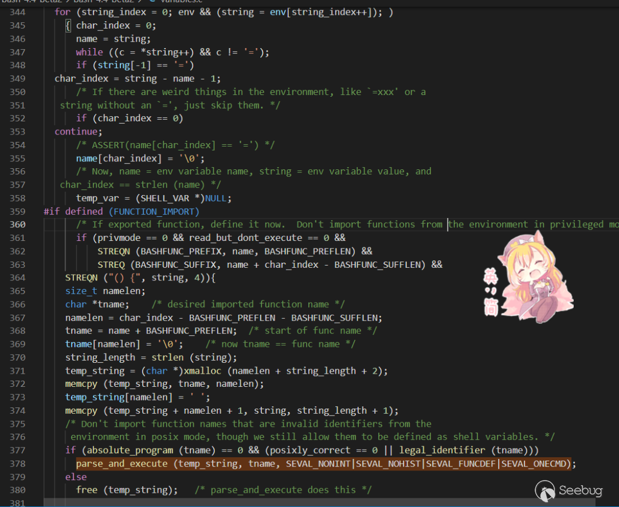Click the Seebug logo icon

(x=546, y=490)
